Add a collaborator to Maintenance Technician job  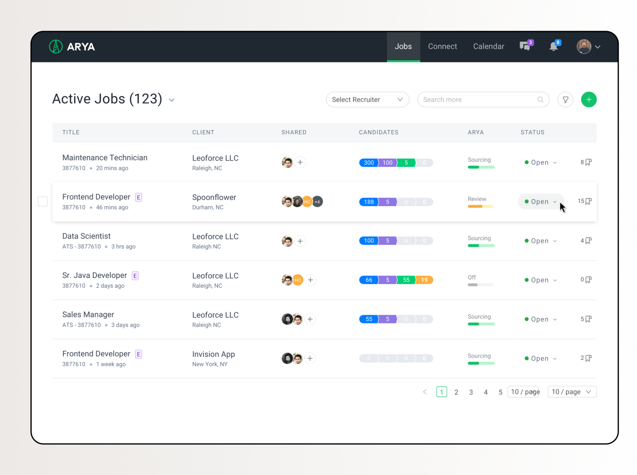(300, 162)
